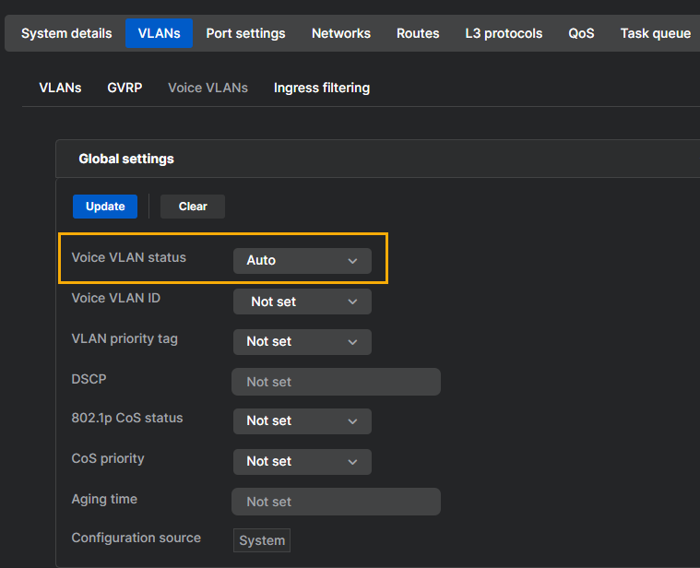700x568 pixels.
Task: Expand the Voice VLAN status dropdown
Action: pyautogui.click(x=302, y=261)
